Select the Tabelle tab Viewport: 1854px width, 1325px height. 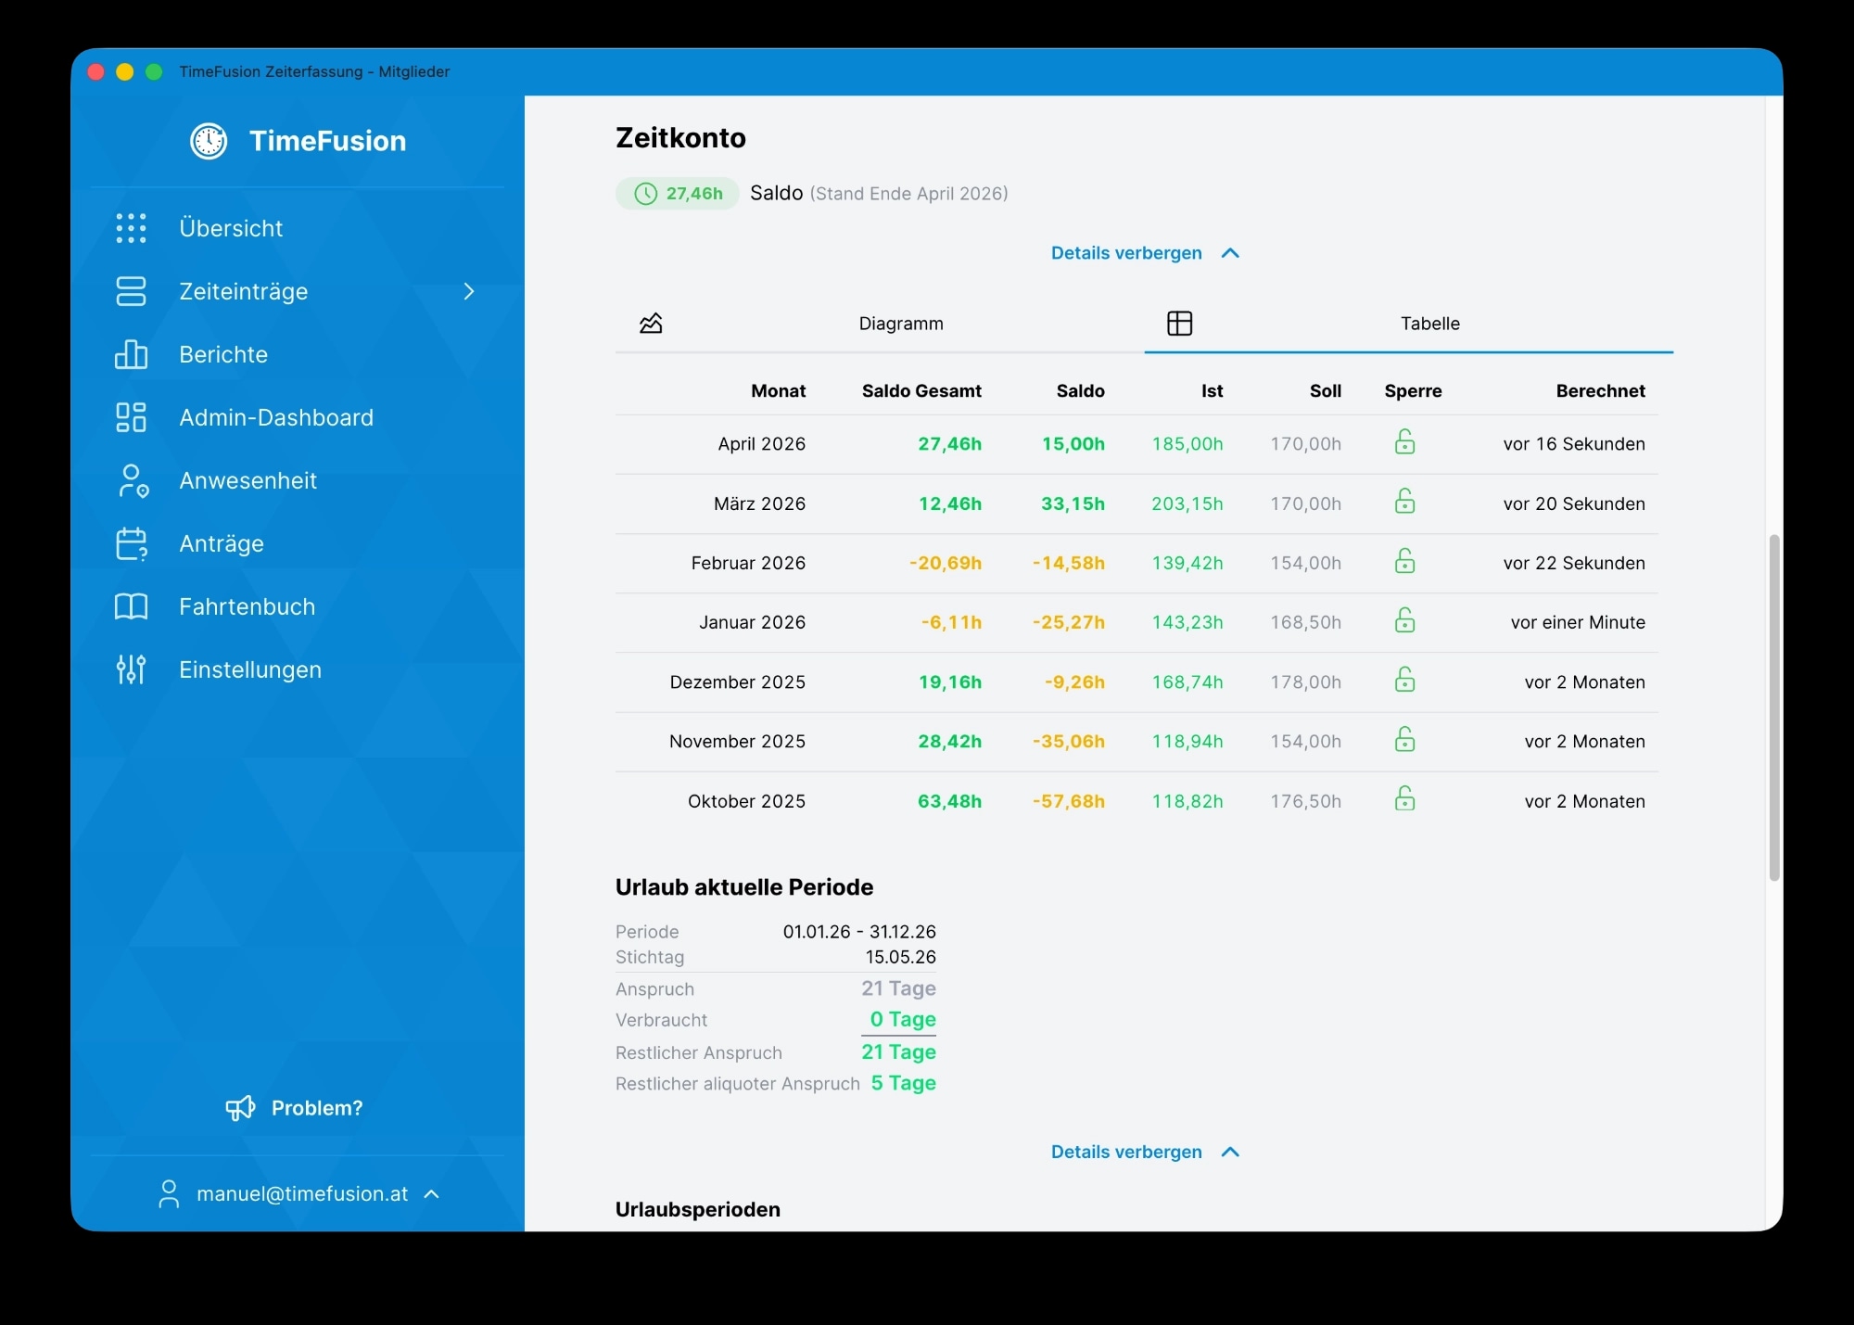[1409, 324]
